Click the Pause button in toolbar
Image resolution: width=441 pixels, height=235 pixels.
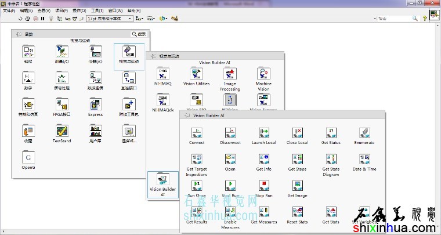43,19
